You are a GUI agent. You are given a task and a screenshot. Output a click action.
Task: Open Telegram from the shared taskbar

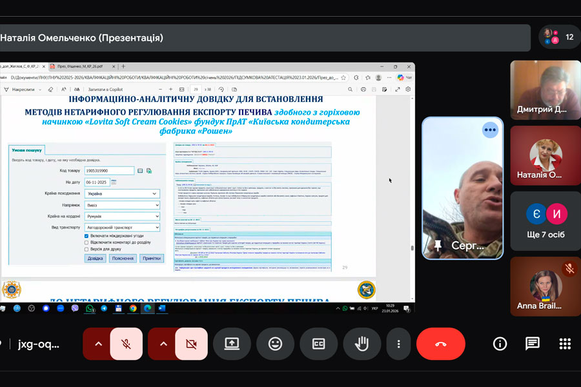click(104, 308)
